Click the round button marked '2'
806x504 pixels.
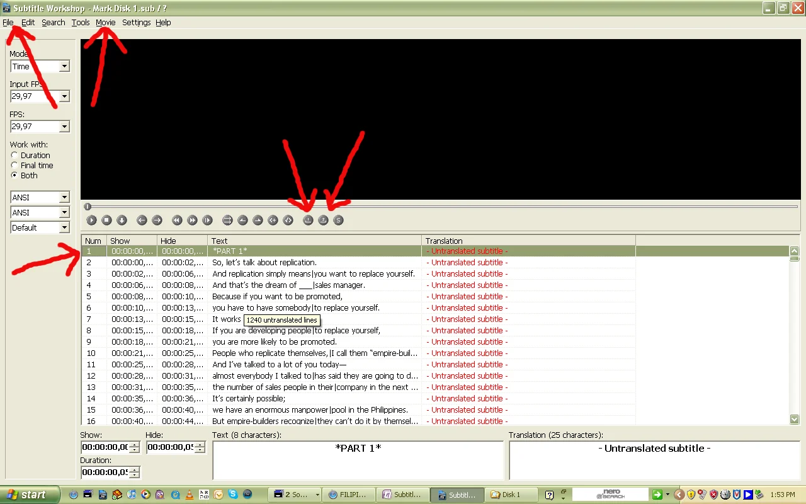pos(323,220)
